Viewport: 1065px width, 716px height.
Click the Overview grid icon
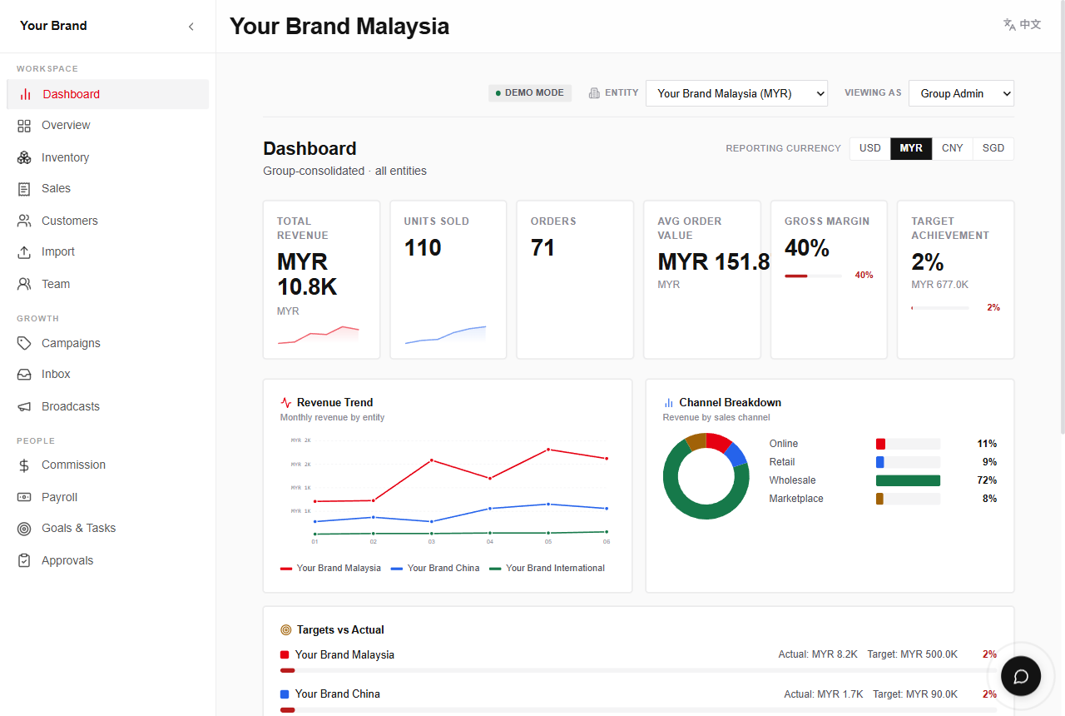(25, 126)
